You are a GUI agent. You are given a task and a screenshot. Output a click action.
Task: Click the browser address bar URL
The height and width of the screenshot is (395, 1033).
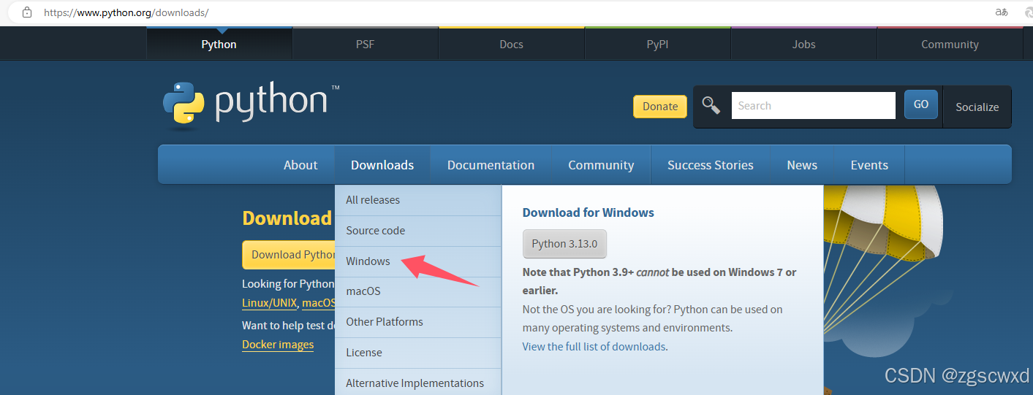(126, 13)
